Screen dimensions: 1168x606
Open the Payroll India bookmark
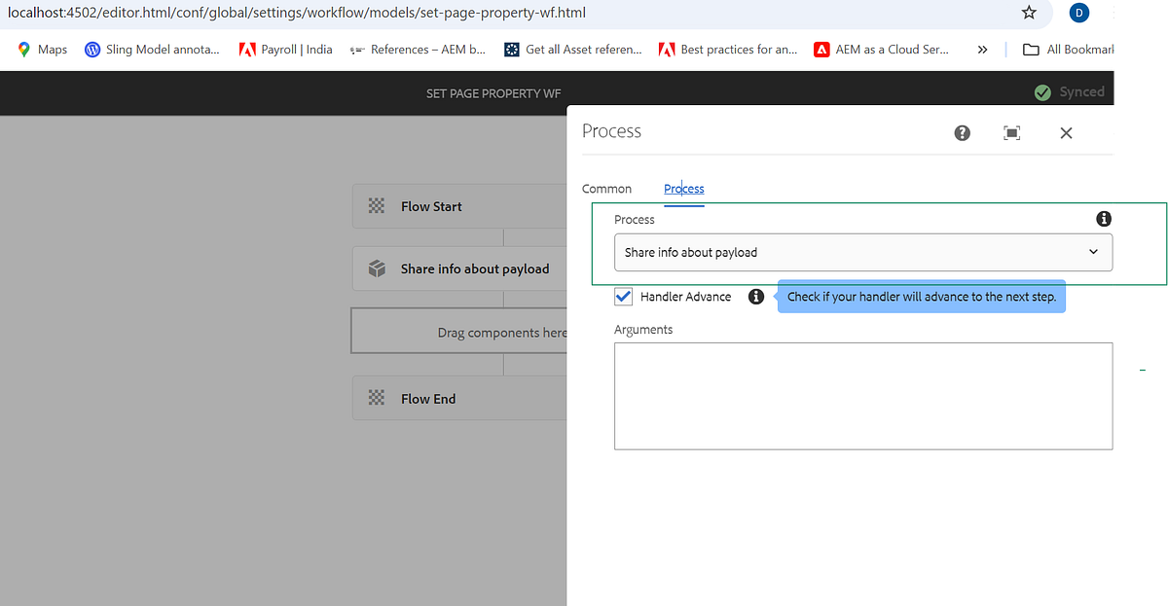[285, 49]
